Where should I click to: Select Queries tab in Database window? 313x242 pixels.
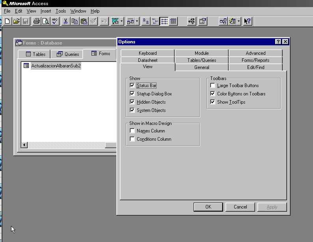pos(67,54)
